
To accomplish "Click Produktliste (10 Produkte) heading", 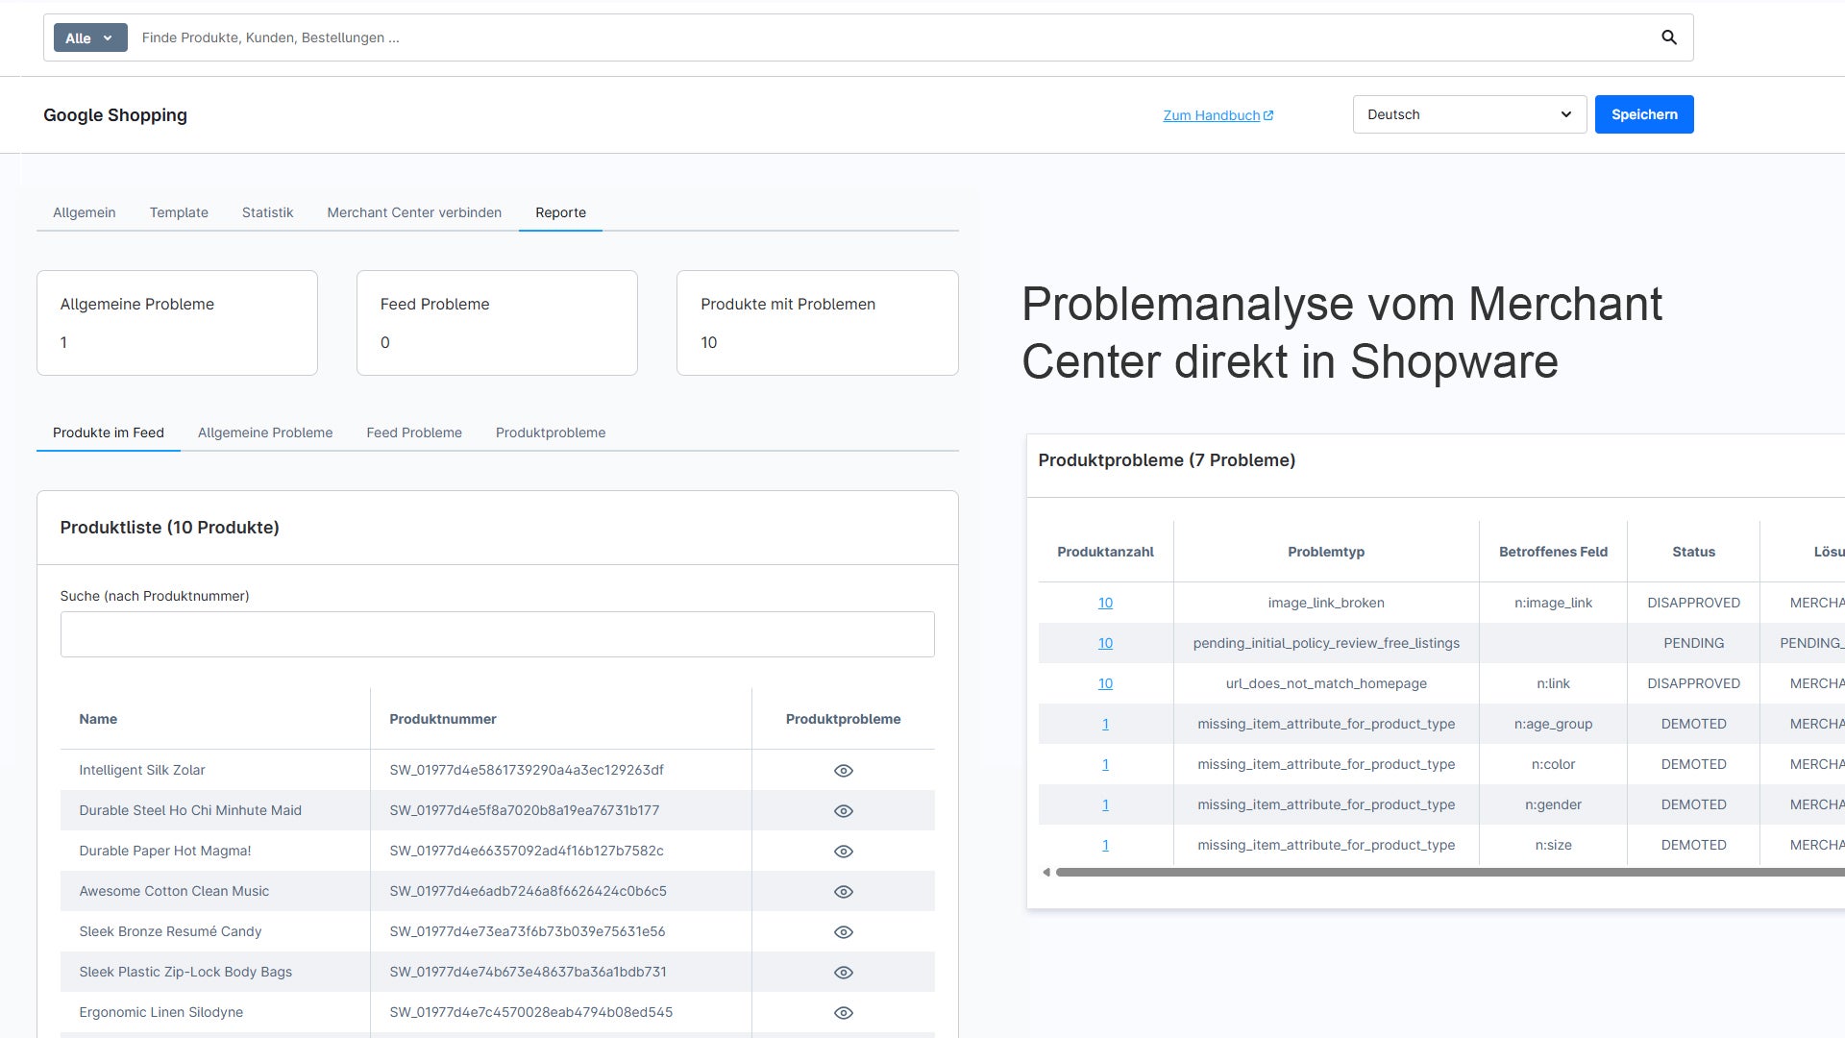I will coord(170,528).
